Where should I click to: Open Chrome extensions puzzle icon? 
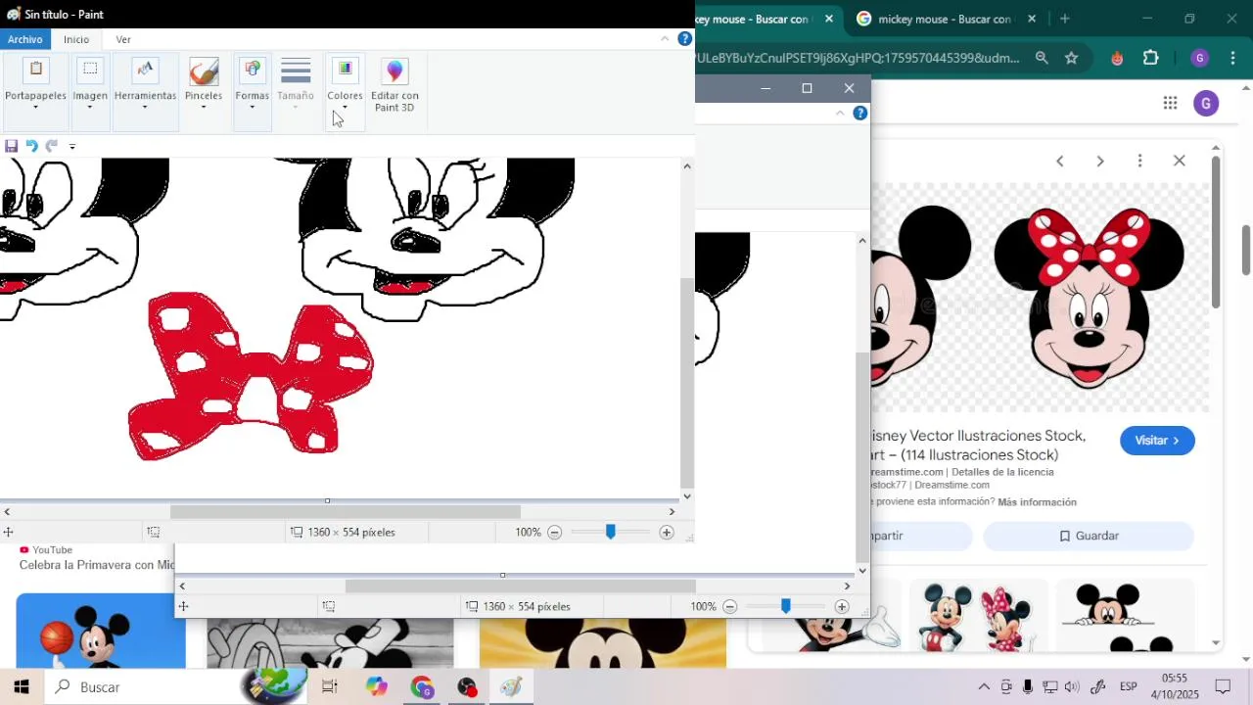(x=1151, y=58)
